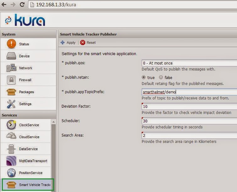
Task: Open the Status icon in System panel
Action: 11,44
